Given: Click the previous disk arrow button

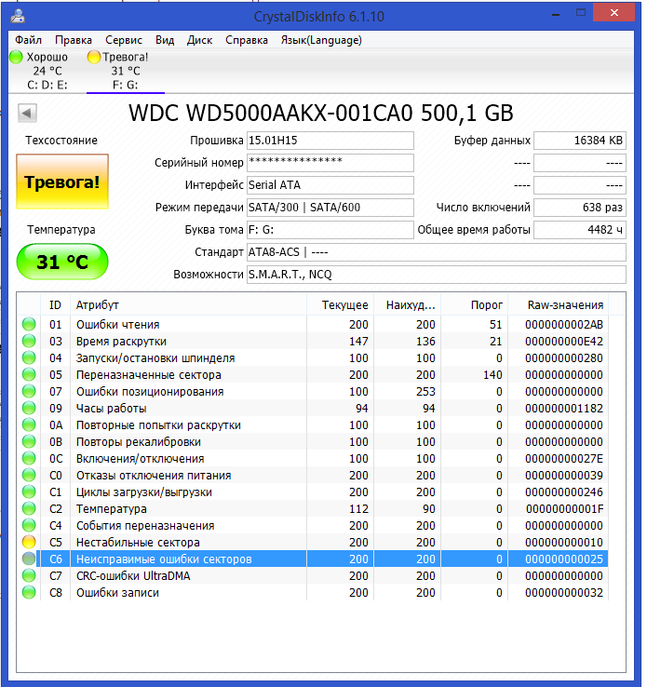Looking at the screenshot, I should [x=27, y=114].
